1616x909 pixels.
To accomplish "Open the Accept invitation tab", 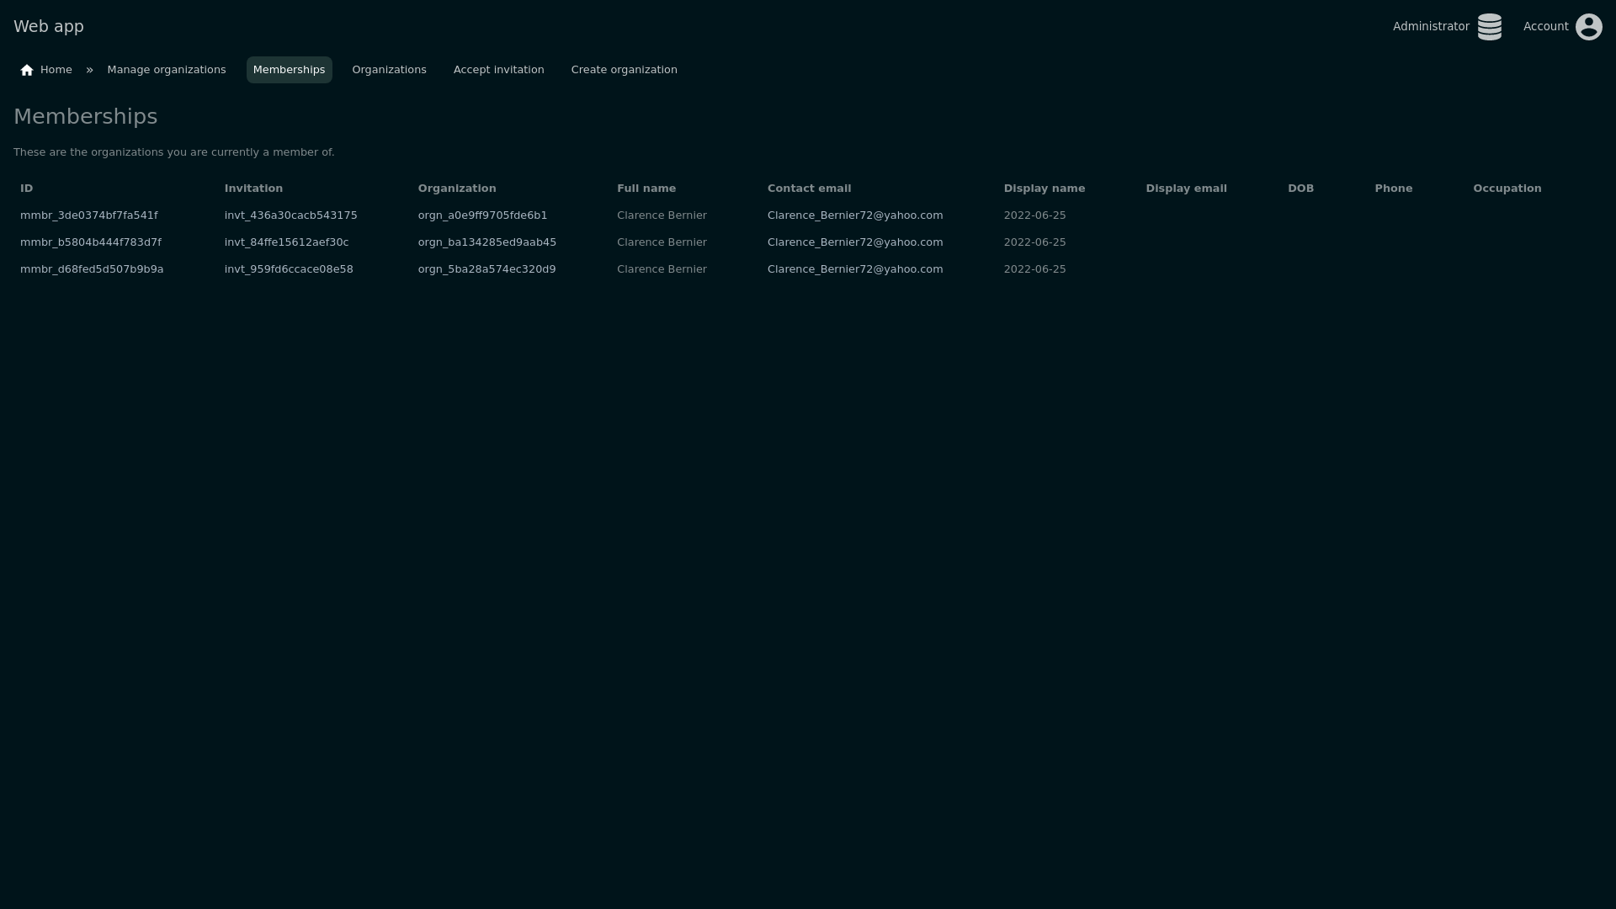I will 498,70.
